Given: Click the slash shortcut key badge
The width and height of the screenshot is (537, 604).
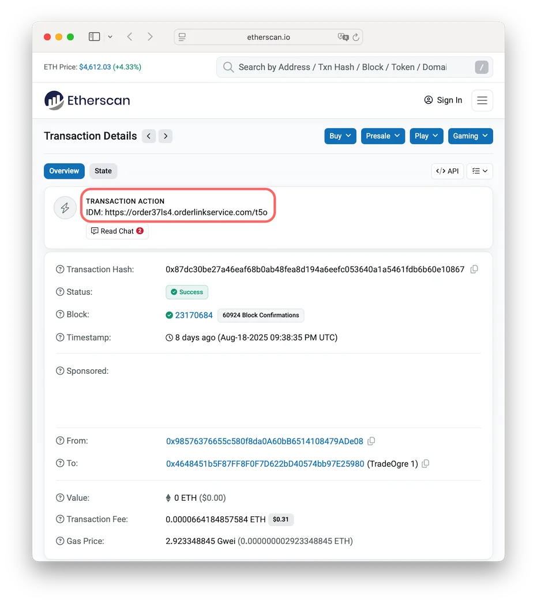Looking at the screenshot, I should (x=482, y=67).
